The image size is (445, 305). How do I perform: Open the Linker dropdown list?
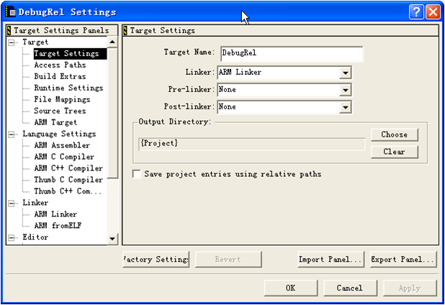345,73
